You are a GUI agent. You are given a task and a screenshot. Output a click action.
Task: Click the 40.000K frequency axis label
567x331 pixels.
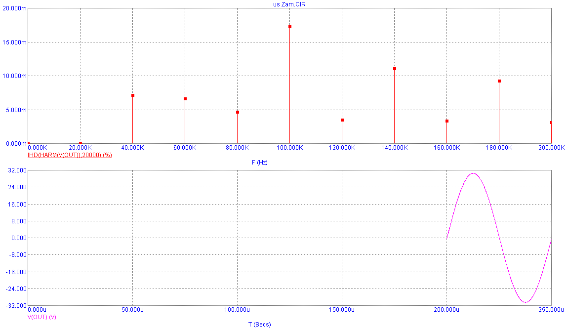[133, 148]
